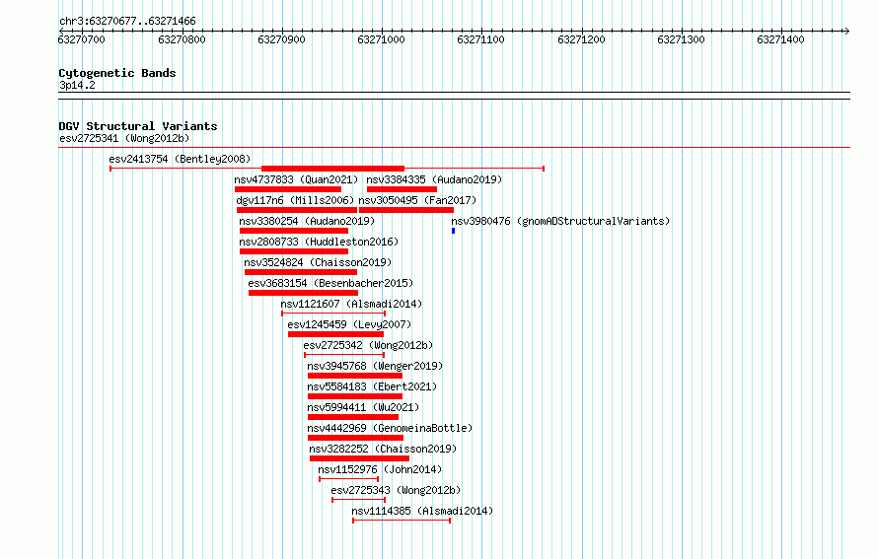Screen dimensions: 878x559
Task: Click the esv2725341 (Wong2012b) variant label
Action: [124, 138]
